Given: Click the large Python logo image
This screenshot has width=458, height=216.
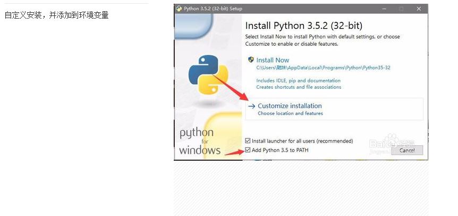Looking at the screenshot, I should pyautogui.click(x=208, y=74).
